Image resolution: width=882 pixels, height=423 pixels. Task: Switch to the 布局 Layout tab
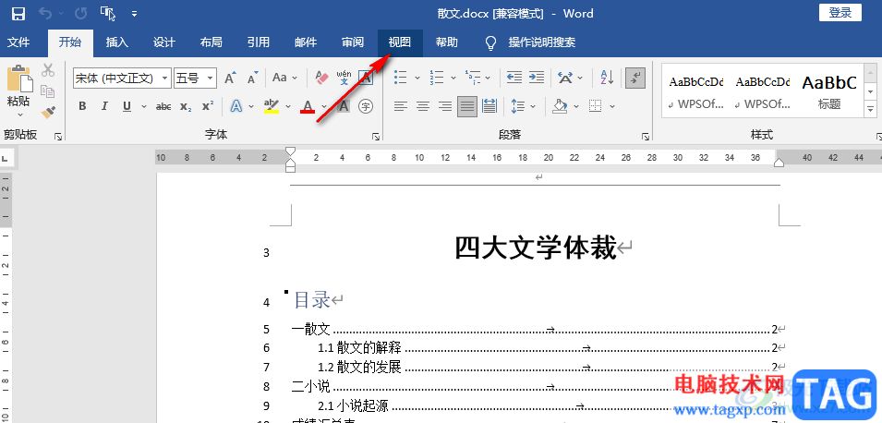tap(211, 42)
